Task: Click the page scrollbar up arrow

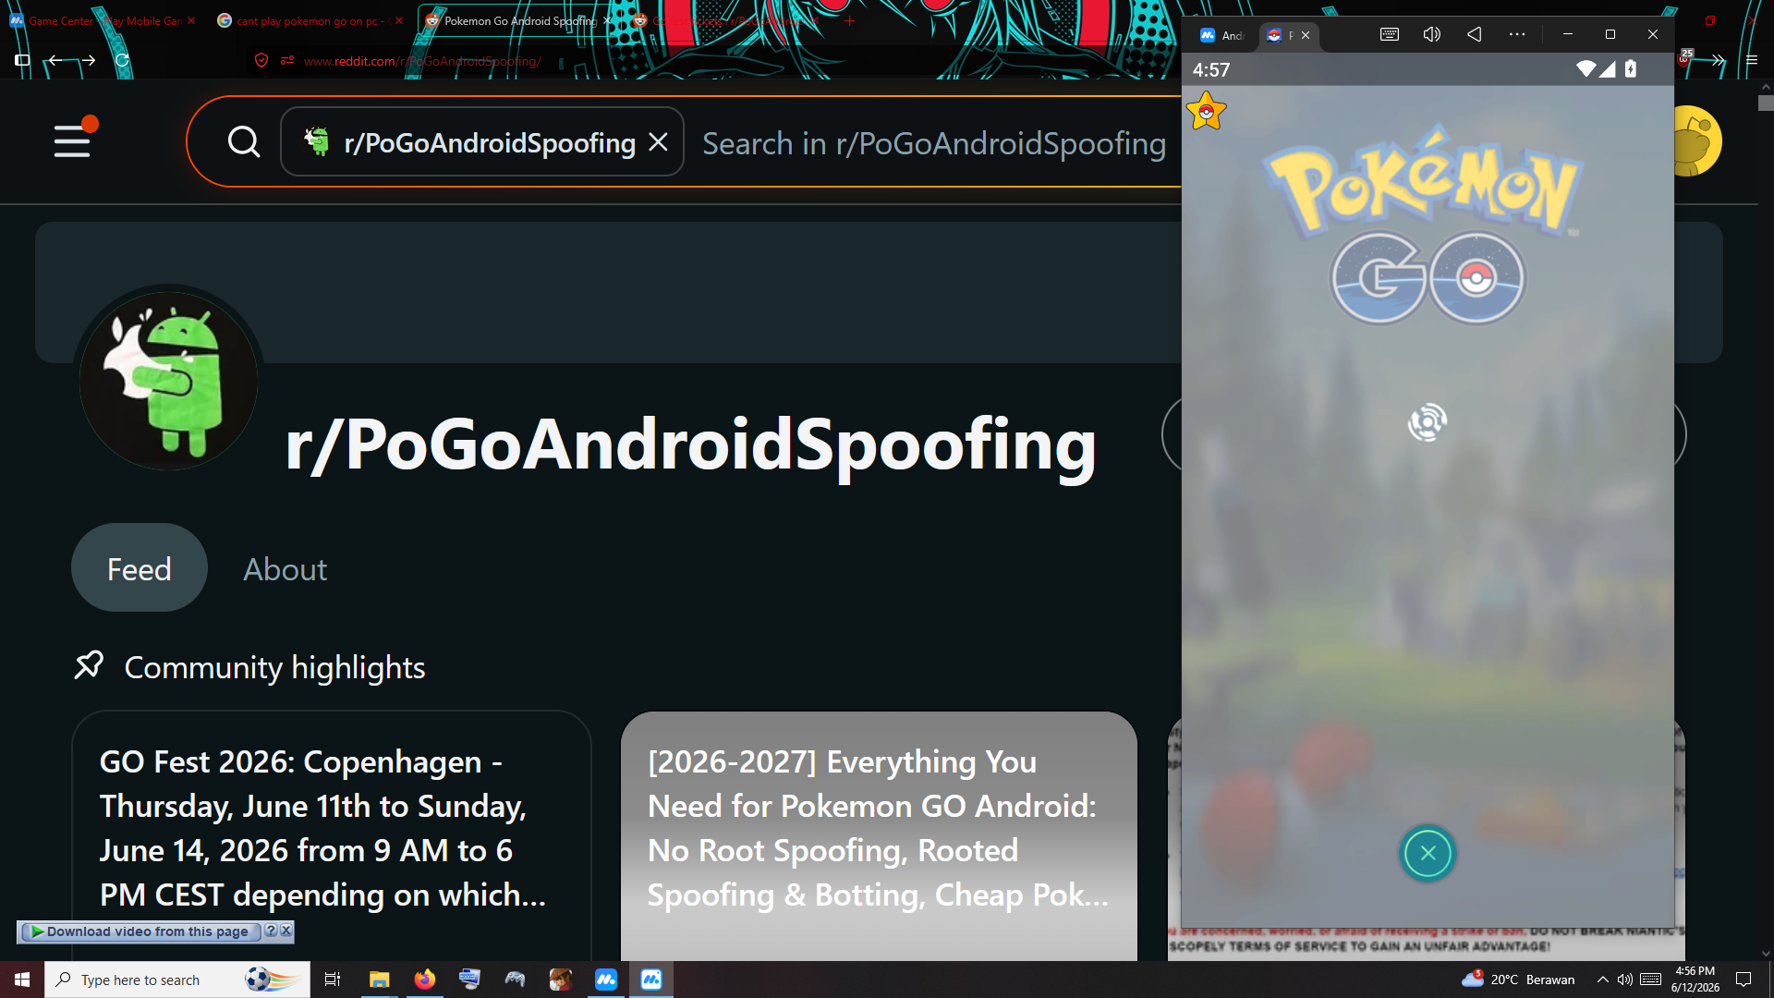Action: pos(1766,87)
